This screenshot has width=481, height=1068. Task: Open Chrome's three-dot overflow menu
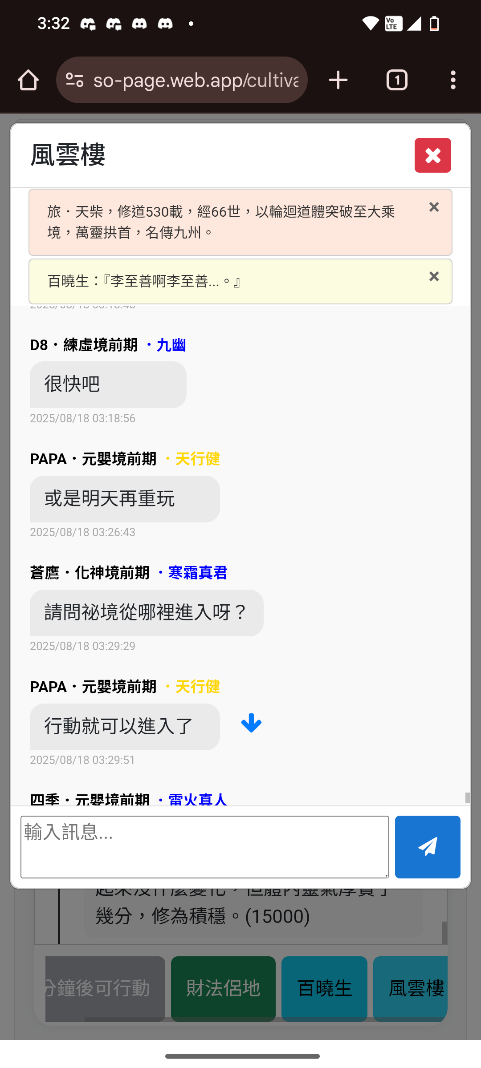coord(452,81)
